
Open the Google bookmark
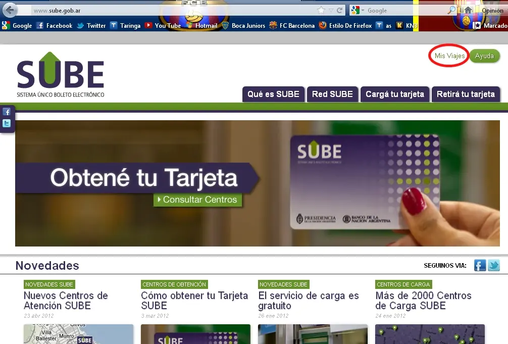17,25
